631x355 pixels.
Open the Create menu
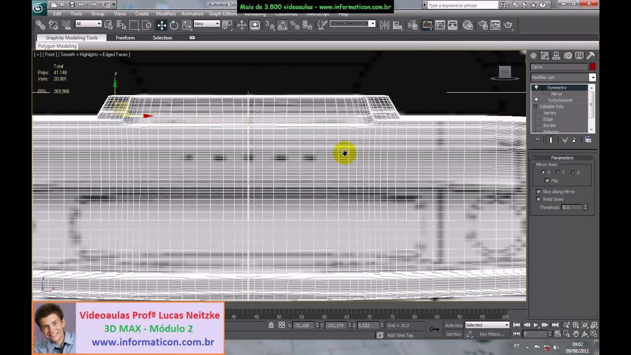click(x=142, y=14)
